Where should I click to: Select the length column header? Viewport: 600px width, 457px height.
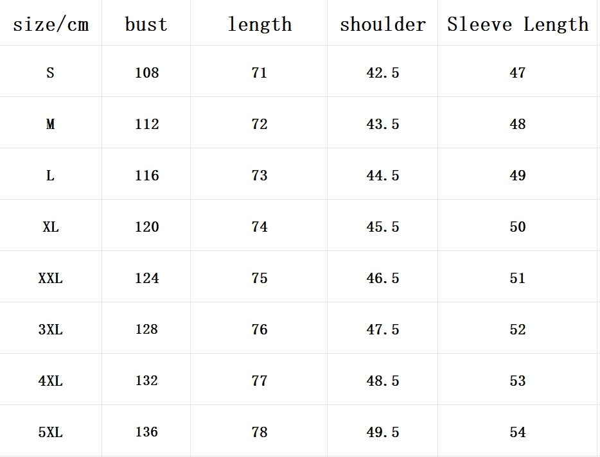[259, 23]
